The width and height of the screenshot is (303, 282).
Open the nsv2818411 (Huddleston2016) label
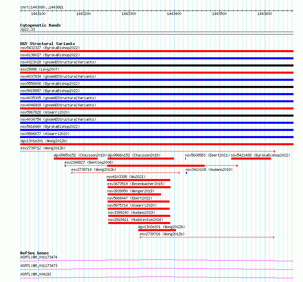click(x=135, y=220)
